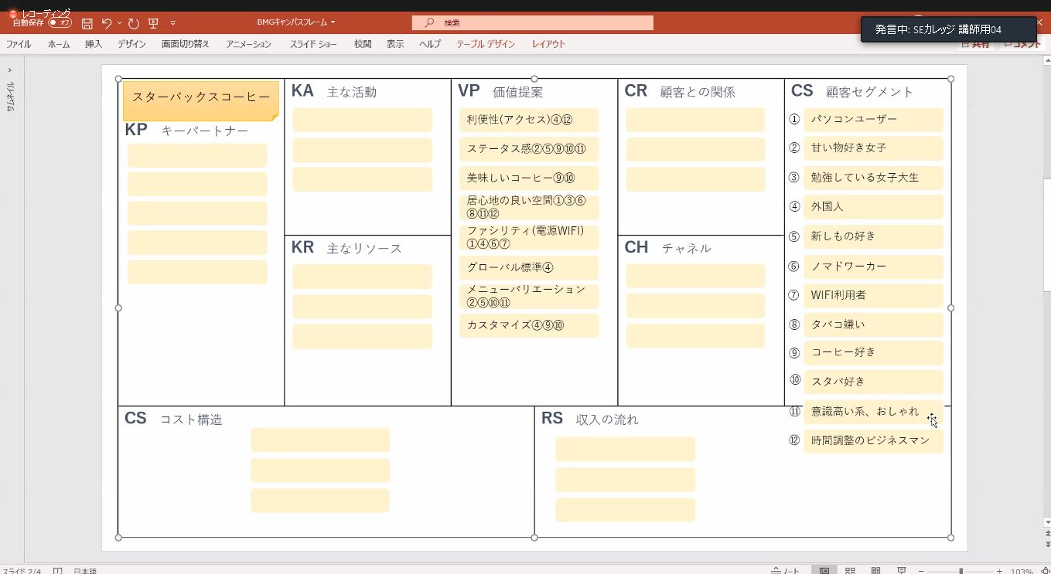Screen dimensions: 1051x574
Task: Click the WIFI利用者 note
Action: 873,295
